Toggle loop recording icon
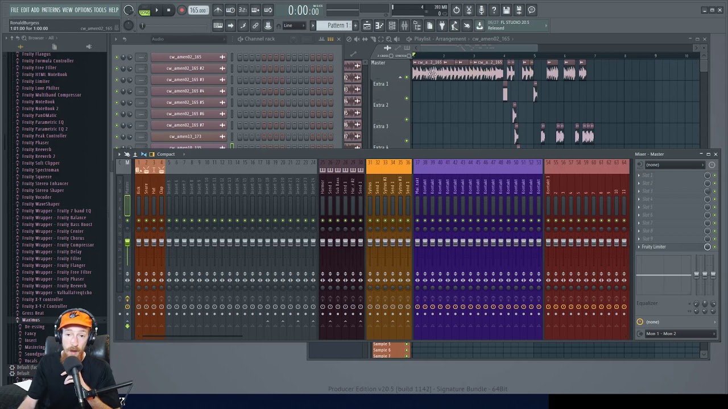 click(268, 10)
